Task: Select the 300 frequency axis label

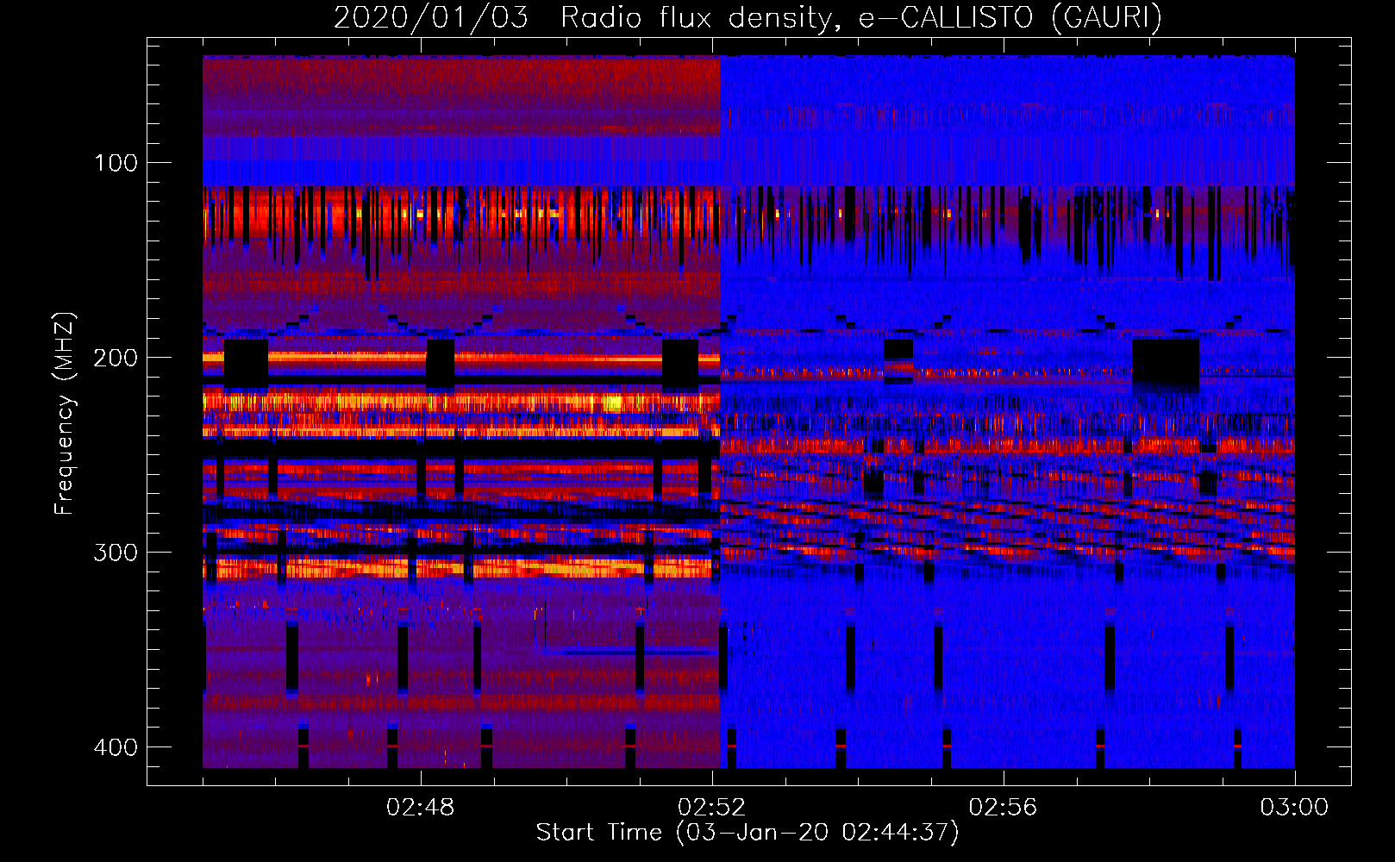Action: [116, 553]
